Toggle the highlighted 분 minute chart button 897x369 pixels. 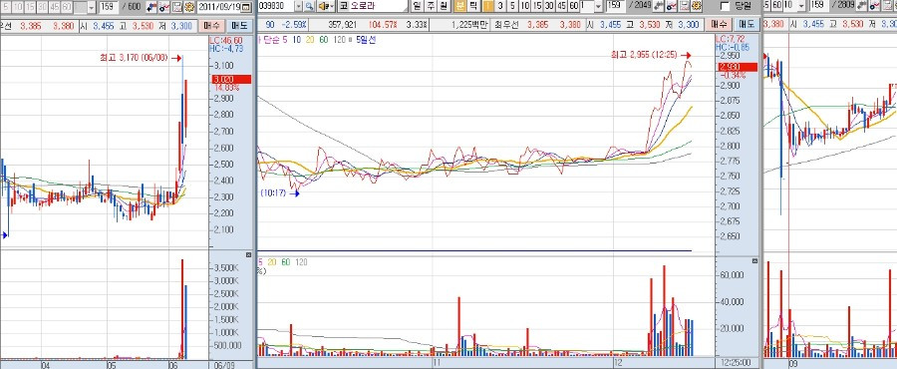[460, 7]
